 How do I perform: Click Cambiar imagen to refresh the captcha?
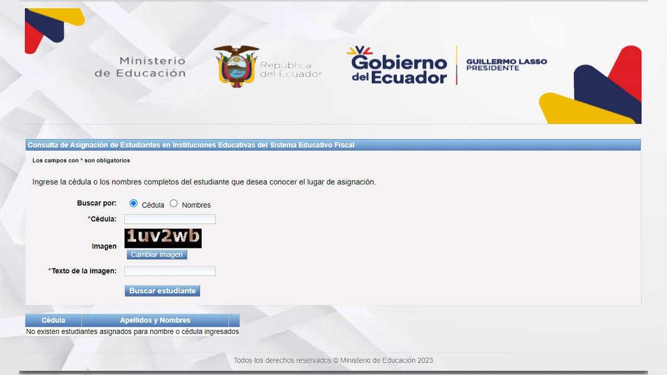[x=157, y=254]
